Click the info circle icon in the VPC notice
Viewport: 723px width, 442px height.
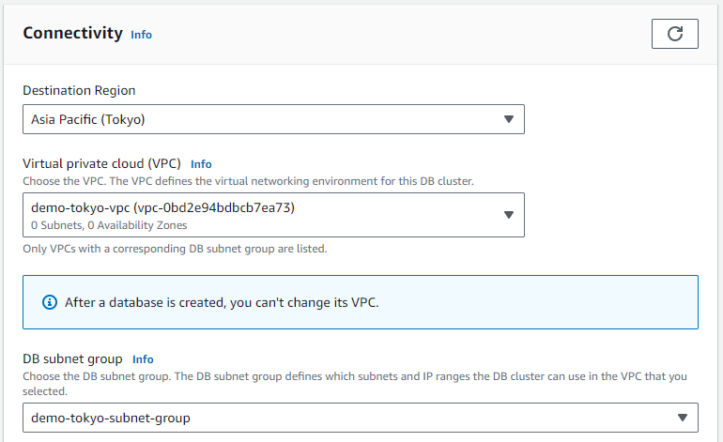[x=50, y=302]
